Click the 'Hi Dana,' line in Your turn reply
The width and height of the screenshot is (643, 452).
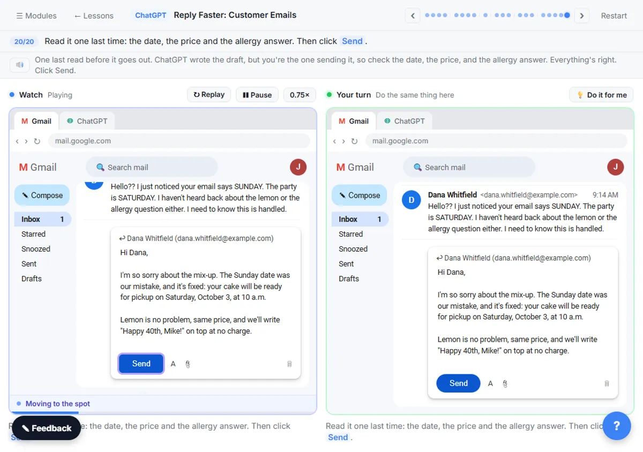click(452, 272)
